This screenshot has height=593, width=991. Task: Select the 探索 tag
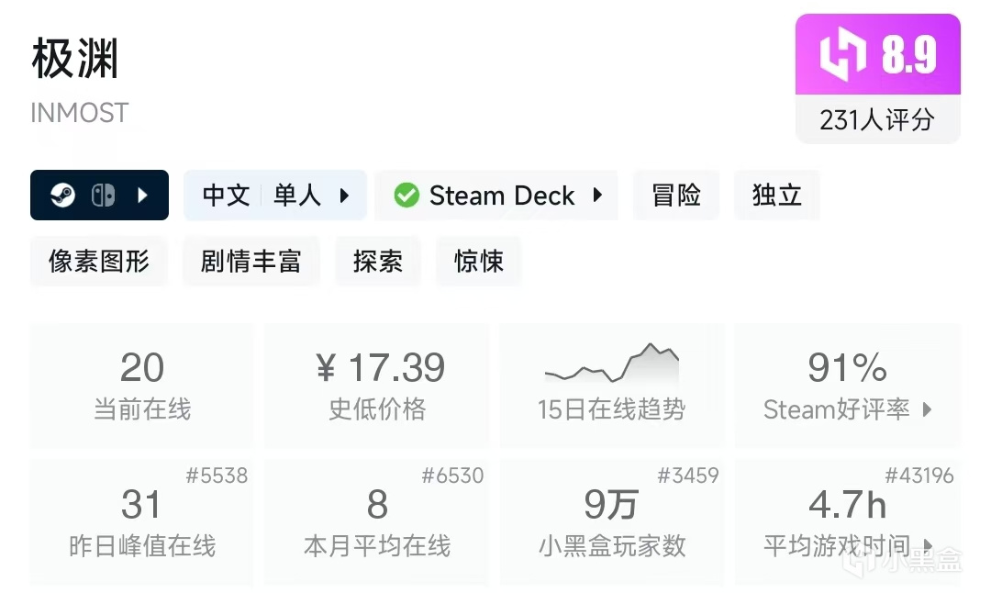pos(377,262)
